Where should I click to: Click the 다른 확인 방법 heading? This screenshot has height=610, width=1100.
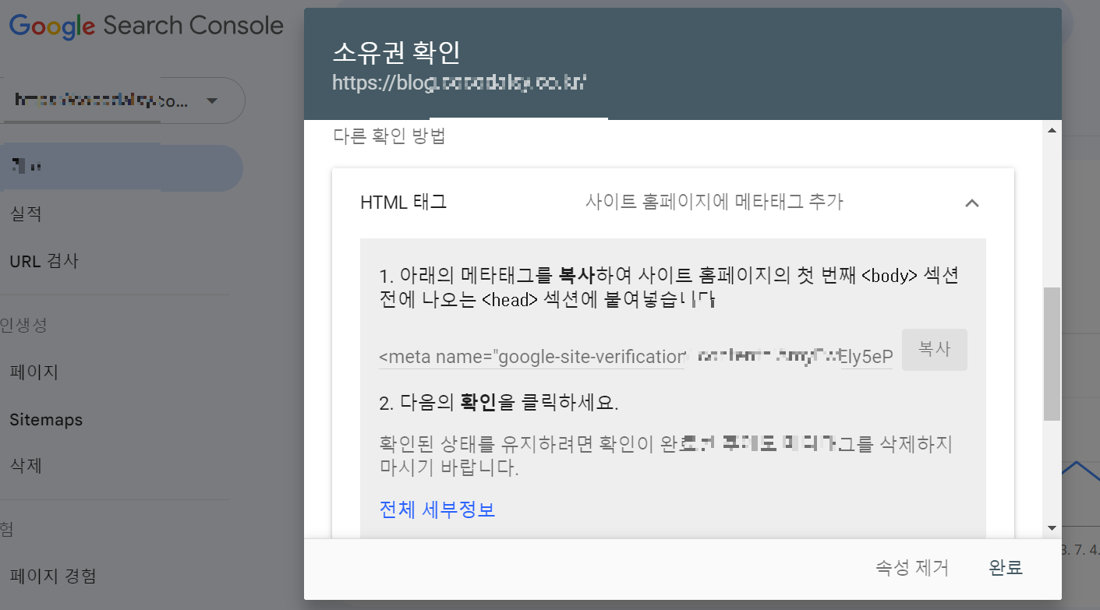(389, 136)
